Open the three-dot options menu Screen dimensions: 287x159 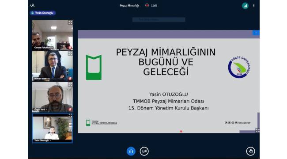254,6
